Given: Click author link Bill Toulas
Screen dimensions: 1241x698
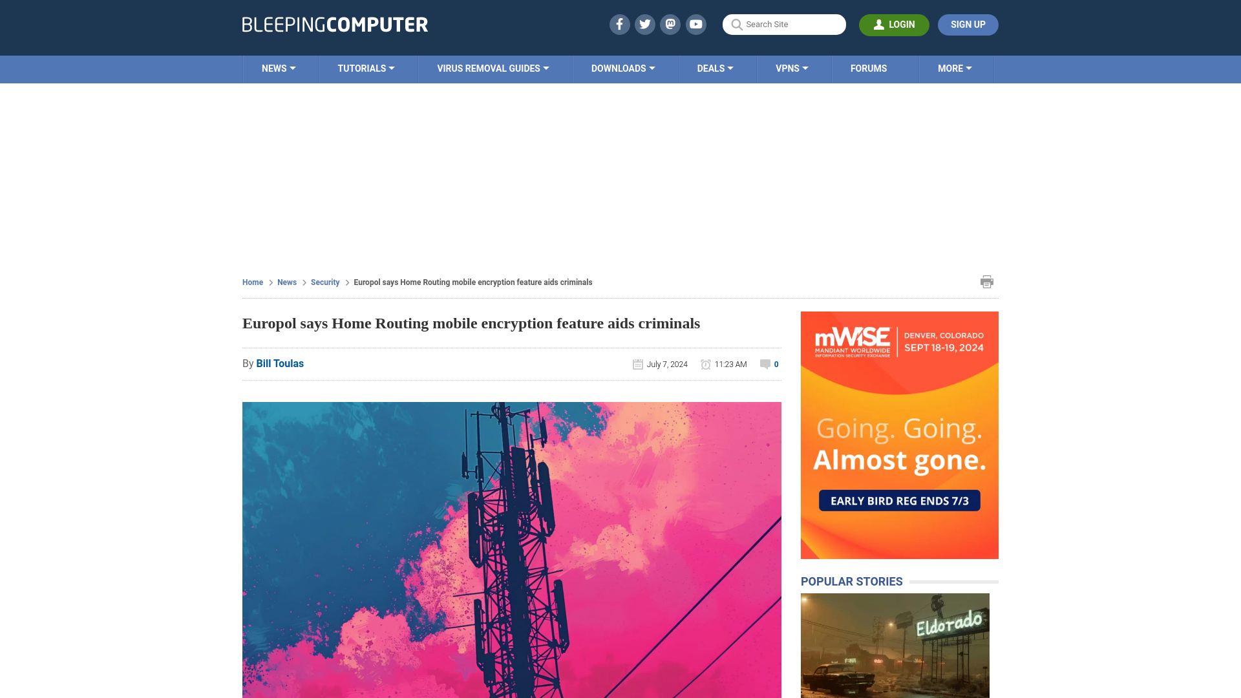Looking at the screenshot, I should pyautogui.click(x=280, y=364).
